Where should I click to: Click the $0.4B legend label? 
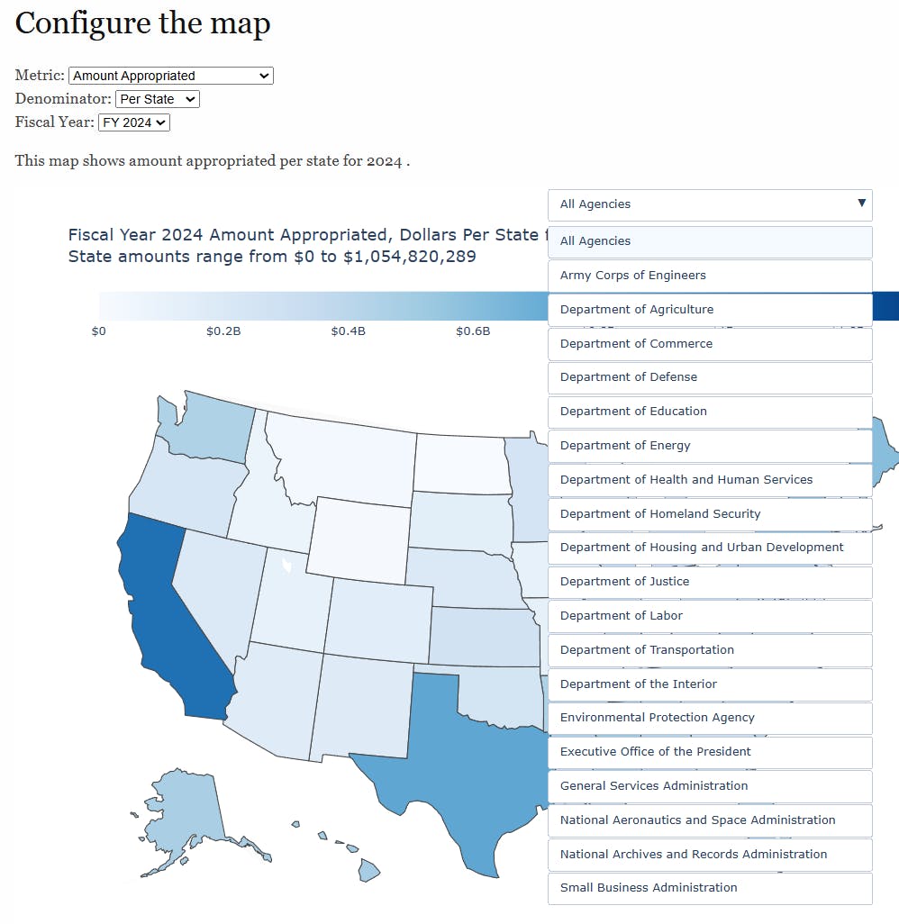[x=347, y=331]
